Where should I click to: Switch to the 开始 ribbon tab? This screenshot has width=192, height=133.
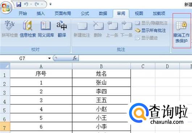click(x=23, y=13)
